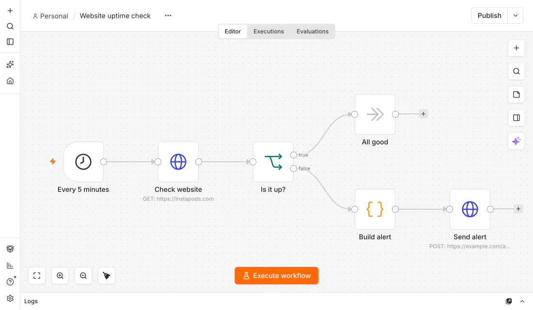Click the Check website output connector
Viewport: 533px width, 310px height.
[199, 162]
